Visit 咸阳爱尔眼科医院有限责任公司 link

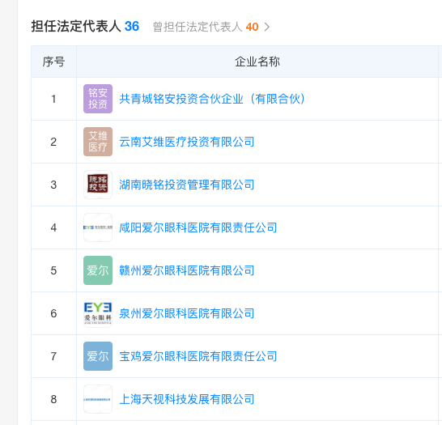point(198,227)
